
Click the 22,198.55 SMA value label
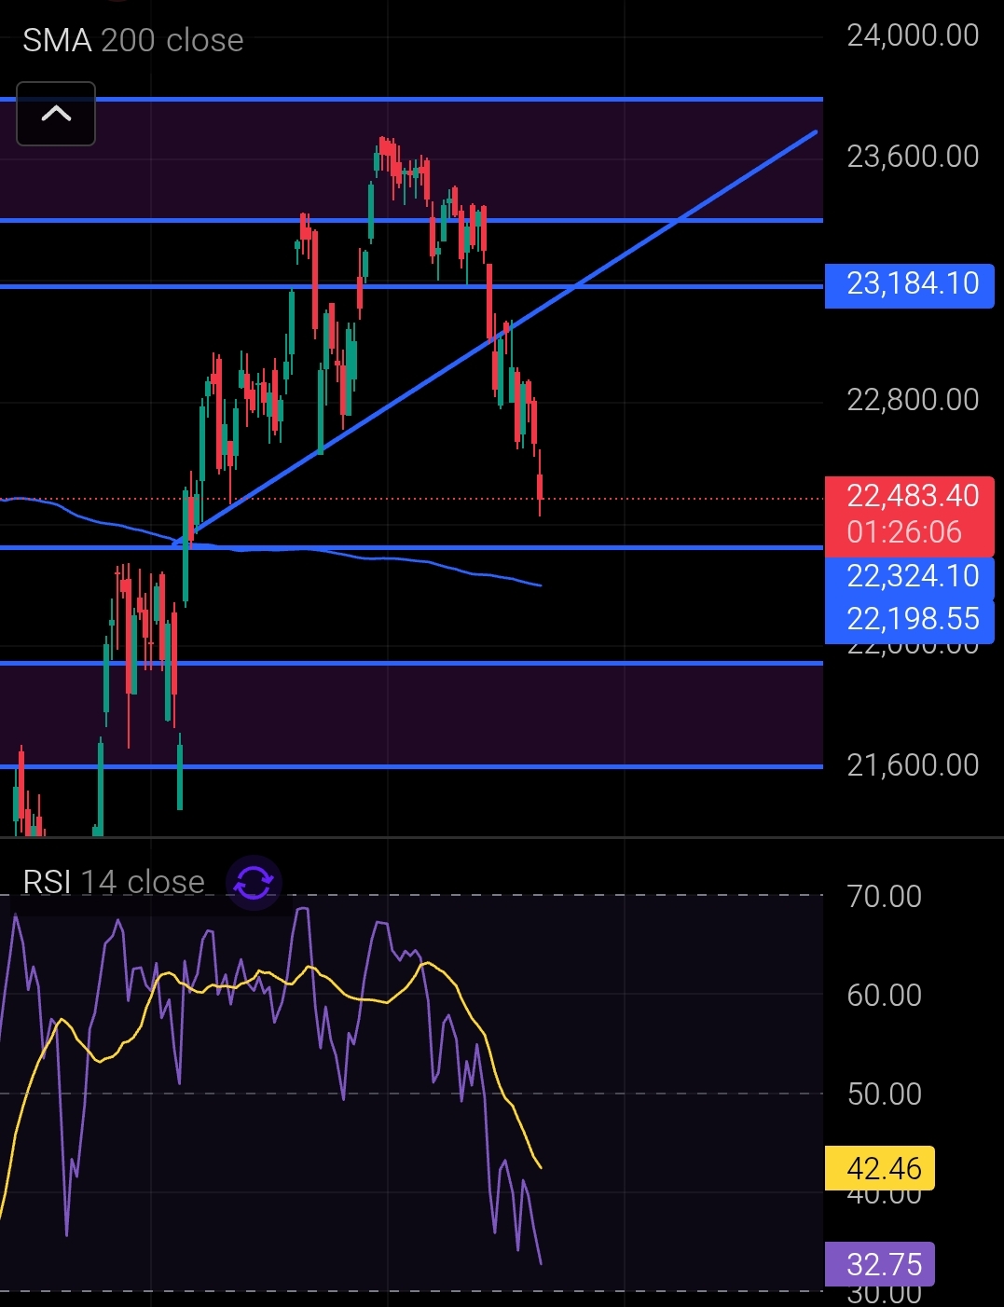click(x=910, y=619)
